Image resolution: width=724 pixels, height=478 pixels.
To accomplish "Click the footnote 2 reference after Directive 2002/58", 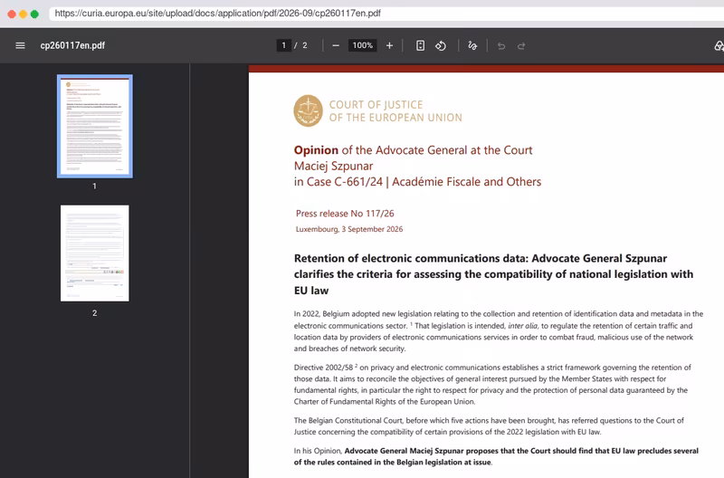I will click(x=356, y=366).
